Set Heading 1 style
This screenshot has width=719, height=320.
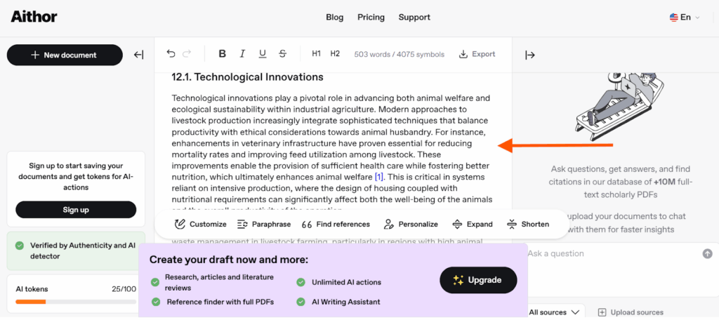pyautogui.click(x=317, y=54)
